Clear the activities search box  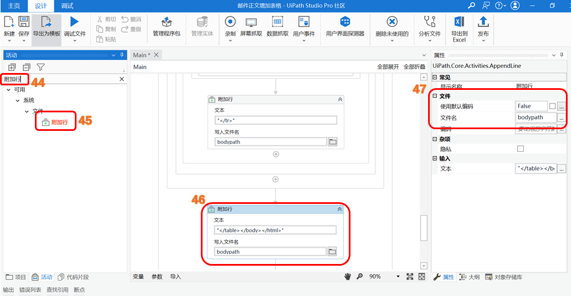pos(122,79)
